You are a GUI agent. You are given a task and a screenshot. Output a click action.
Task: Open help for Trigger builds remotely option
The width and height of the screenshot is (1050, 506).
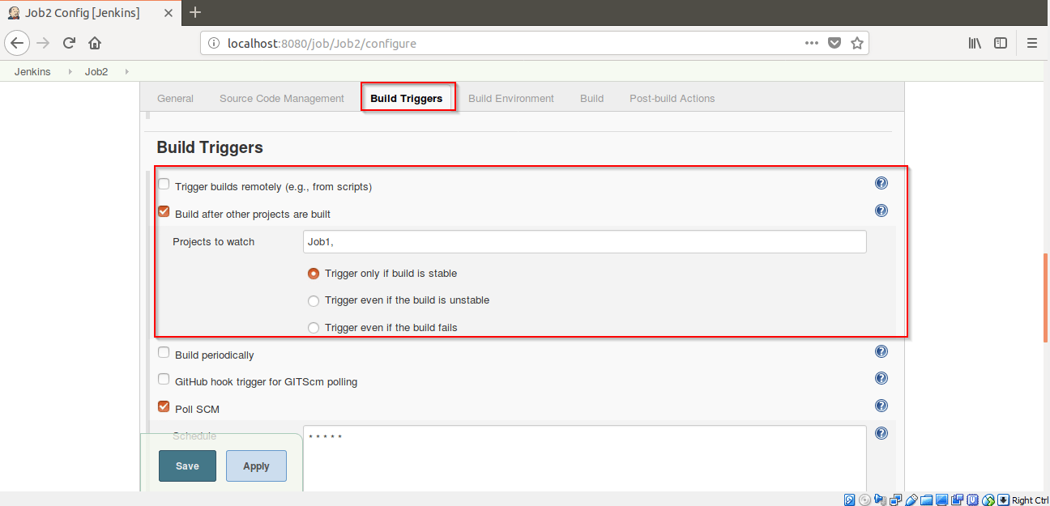tap(881, 183)
